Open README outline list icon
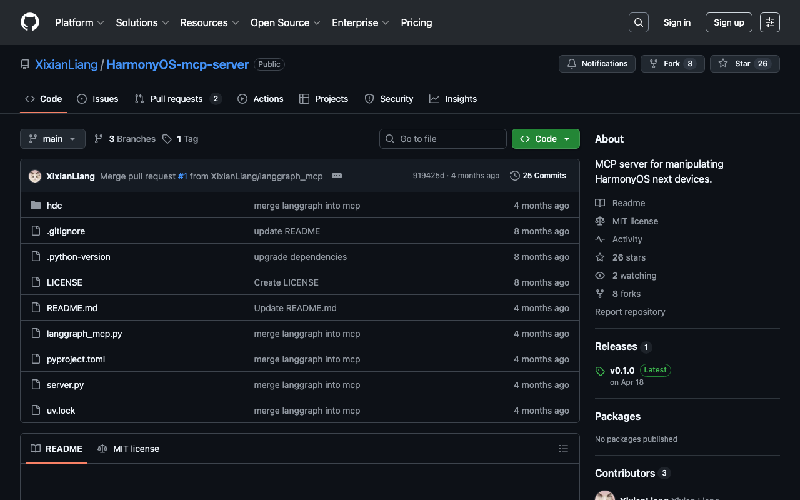The height and width of the screenshot is (500, 800). [x=563, y=449]
